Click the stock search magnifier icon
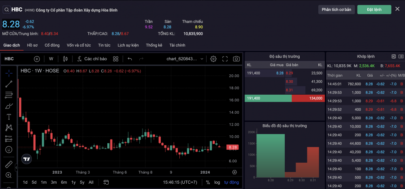This screenshot has height=189, width=405. pos(6,10)
